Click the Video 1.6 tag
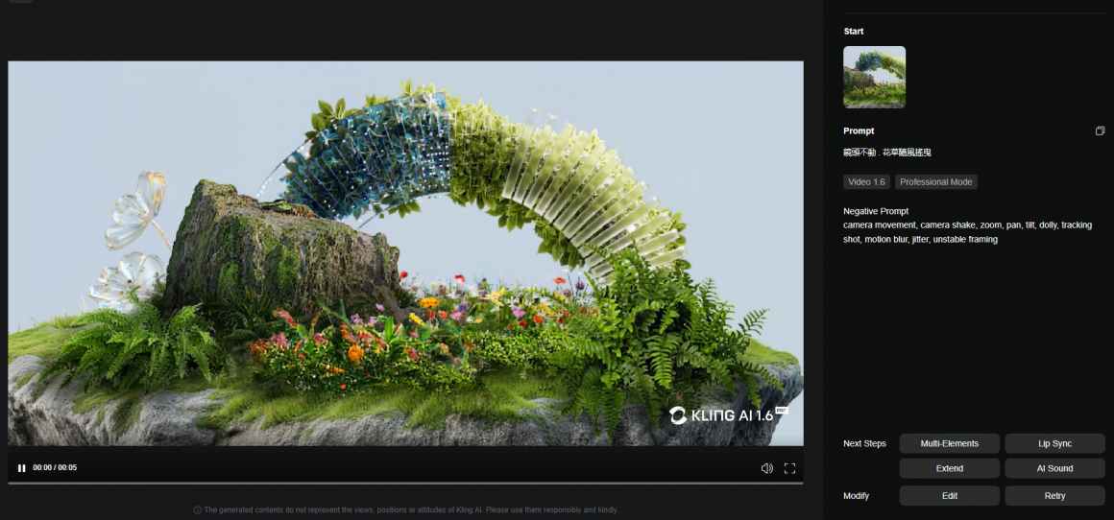Image resolution: width=1114 pixels, height=520 pixels. [x=865, y=182]
